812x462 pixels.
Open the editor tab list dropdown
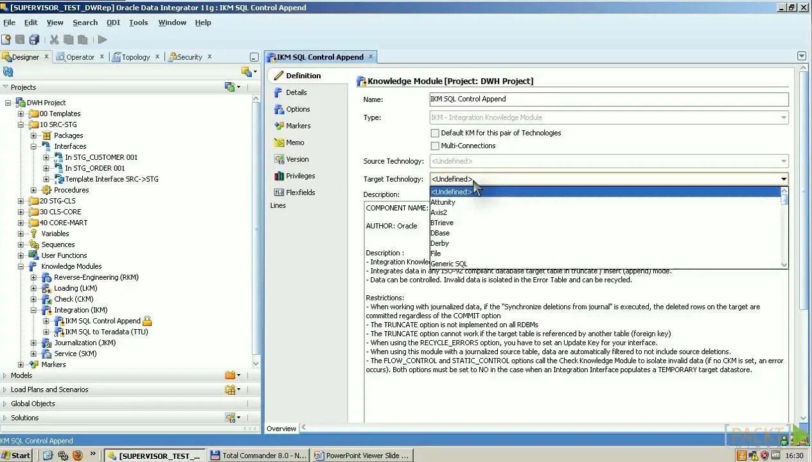[802, 56]
